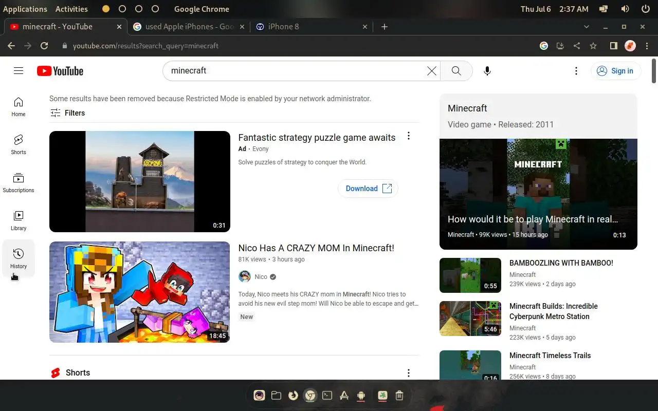Share this page using the share icon

coord(577,46)
